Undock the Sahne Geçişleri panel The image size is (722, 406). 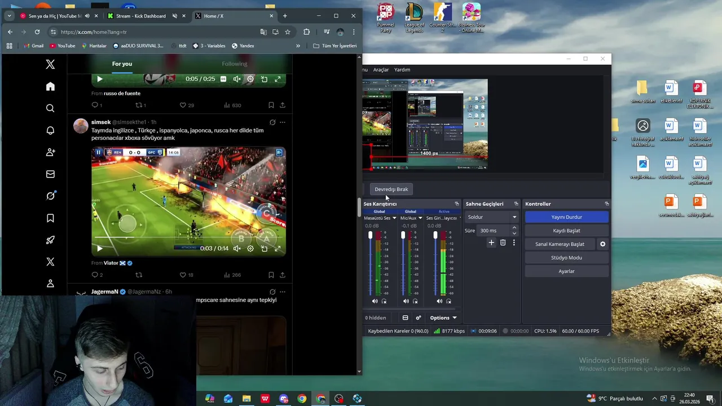516,204
